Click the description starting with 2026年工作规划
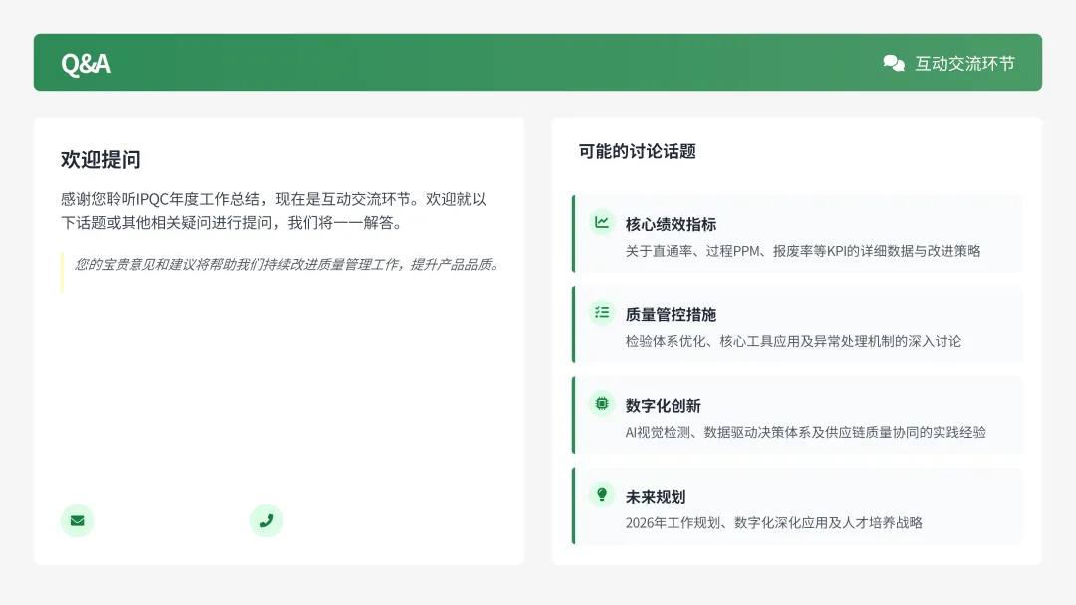The image size is (1076, 605). 774,522
